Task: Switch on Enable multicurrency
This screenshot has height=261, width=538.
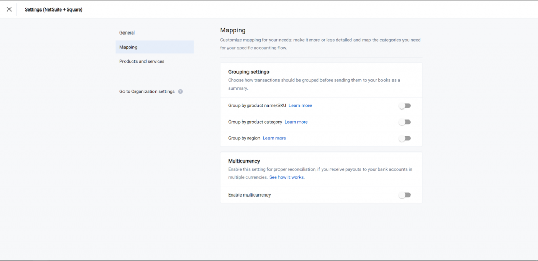Action: (405, 195)
